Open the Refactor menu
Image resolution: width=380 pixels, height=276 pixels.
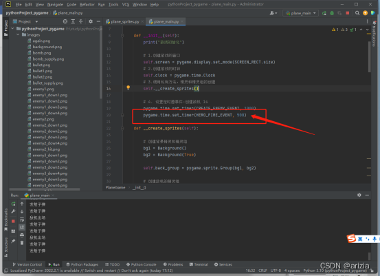click(87, 4)
